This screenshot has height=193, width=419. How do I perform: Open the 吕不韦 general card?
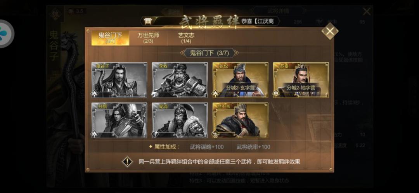point(240,121)
